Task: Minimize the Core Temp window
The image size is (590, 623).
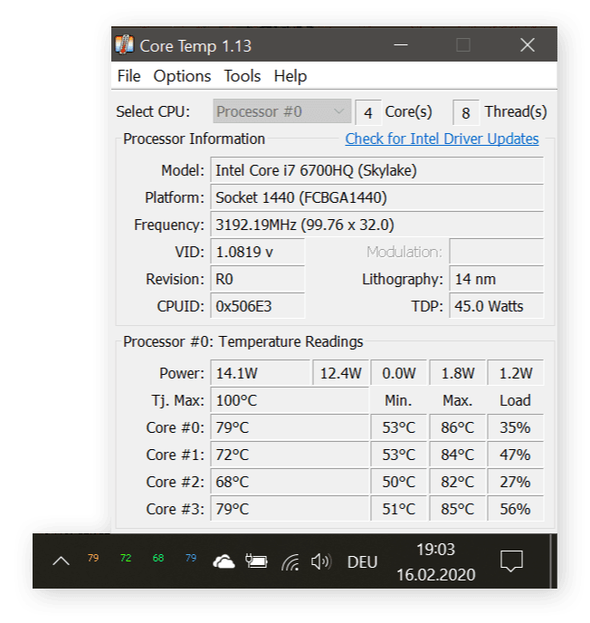Action: coord(401,44)
